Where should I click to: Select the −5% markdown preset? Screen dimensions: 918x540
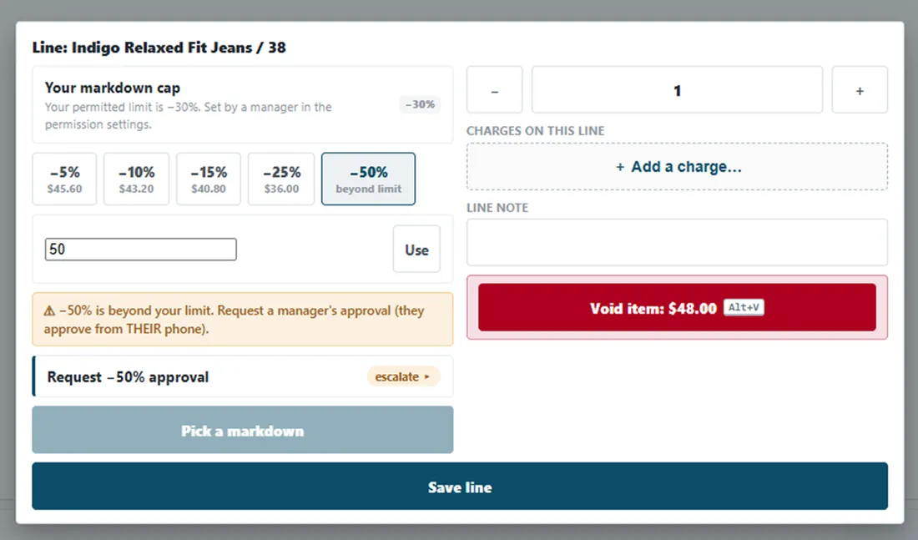click(x=64, y=179)
